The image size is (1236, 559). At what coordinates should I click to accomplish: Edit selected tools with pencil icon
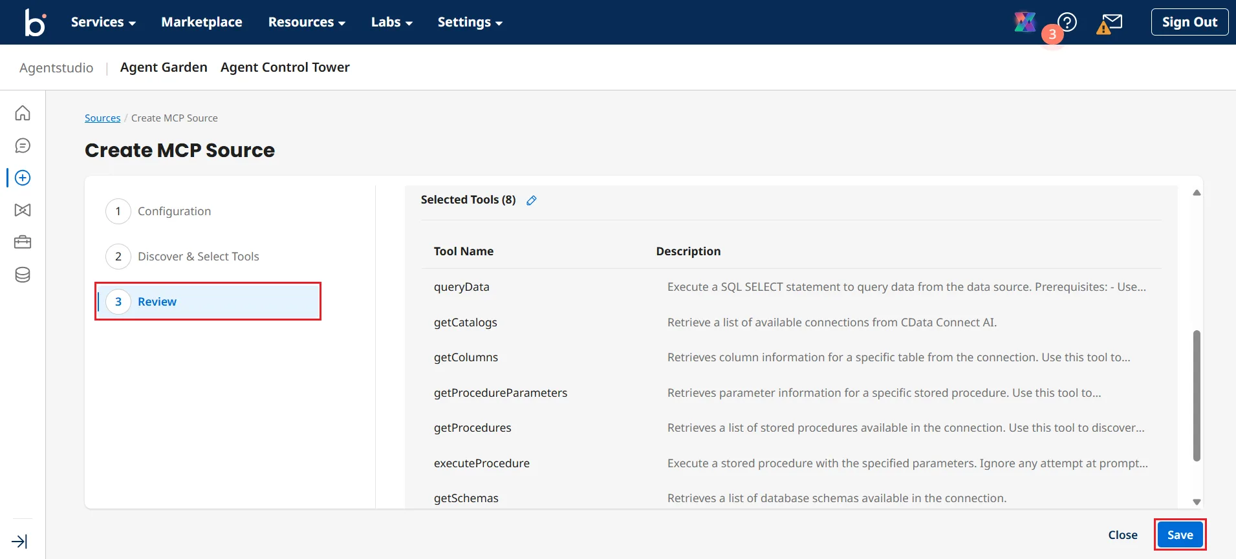[532, 200]
